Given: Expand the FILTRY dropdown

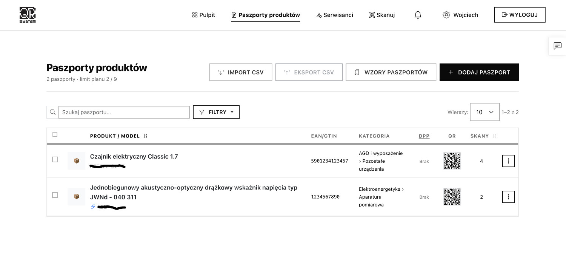Looking at the screenshot, I should click(216, 112).
